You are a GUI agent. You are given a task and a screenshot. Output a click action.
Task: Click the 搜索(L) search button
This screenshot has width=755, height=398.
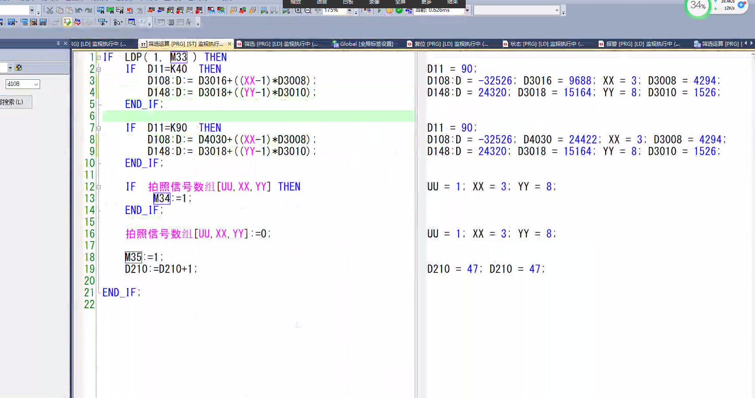(x=15, y=102)
